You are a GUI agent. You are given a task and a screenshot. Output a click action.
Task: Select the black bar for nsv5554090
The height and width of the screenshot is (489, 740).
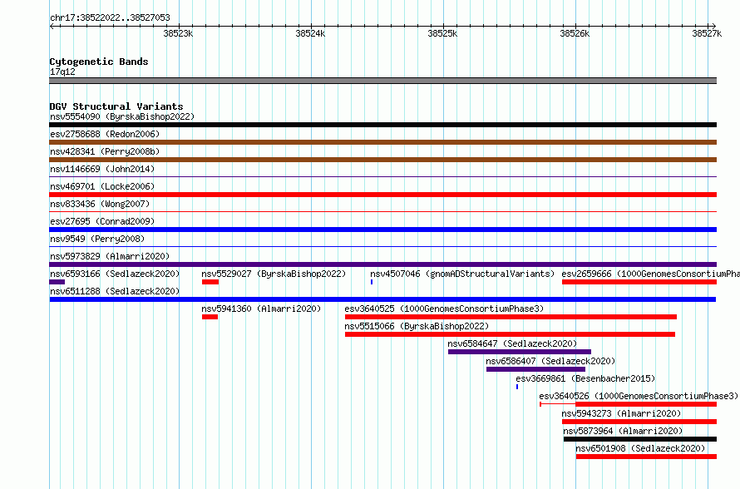pyautogui.click(x=382, y=125)
